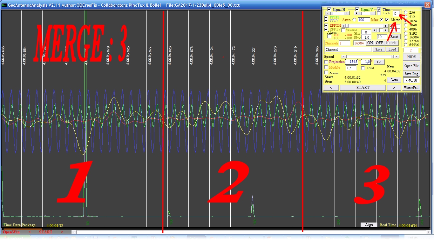Viewport: 434px width, 240px height.
Task: Select the Max radio button
Action: coord(382,20)
